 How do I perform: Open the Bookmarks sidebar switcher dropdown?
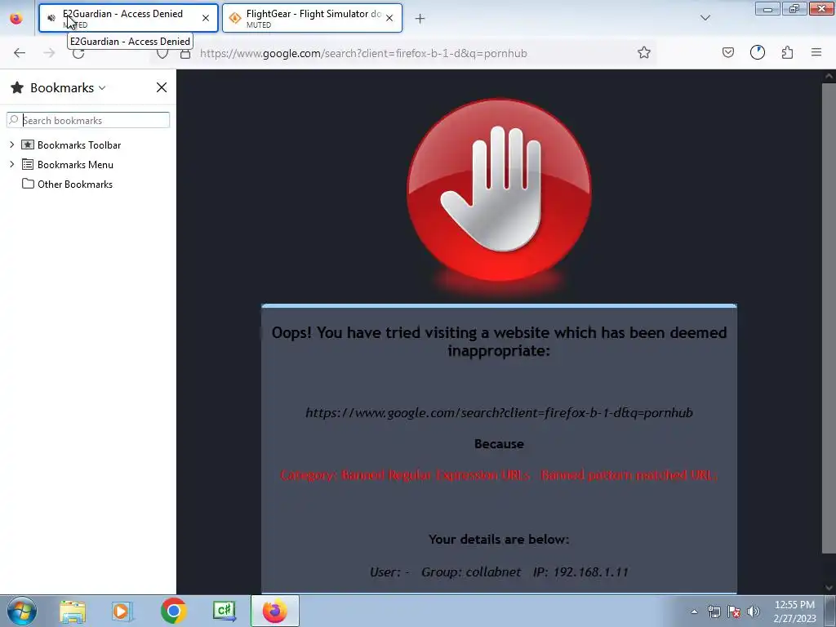coord(102,88)
